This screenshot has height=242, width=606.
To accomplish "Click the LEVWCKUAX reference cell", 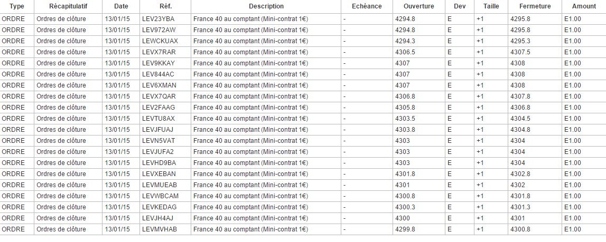I will [x=160, y=41].
